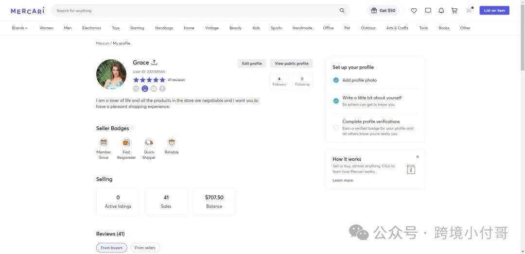Viewport: 525px width, 254px height.
Task: Click the Quick Shipper badge icon
Action: [149, 142]
